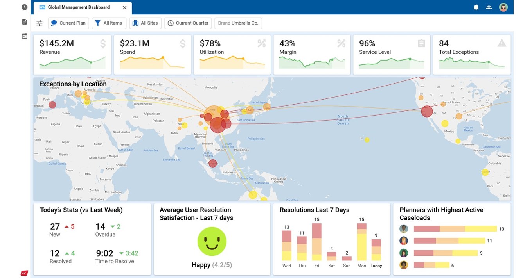Open the user profile avatar
This screenshot has width=532, height=278.
503,7
